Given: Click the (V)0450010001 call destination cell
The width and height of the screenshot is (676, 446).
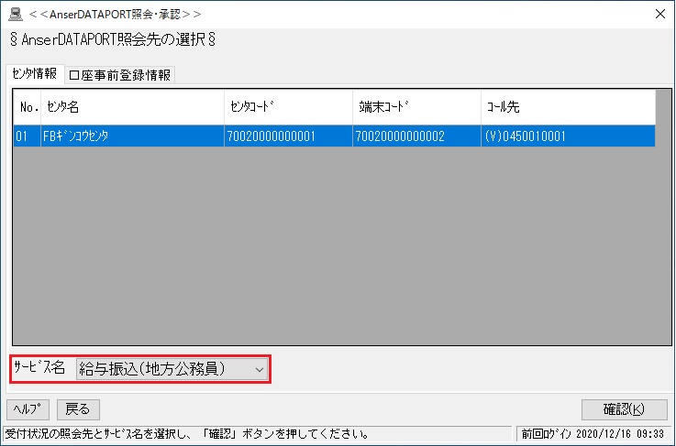Looking at the screenshot, I should 568,136.
